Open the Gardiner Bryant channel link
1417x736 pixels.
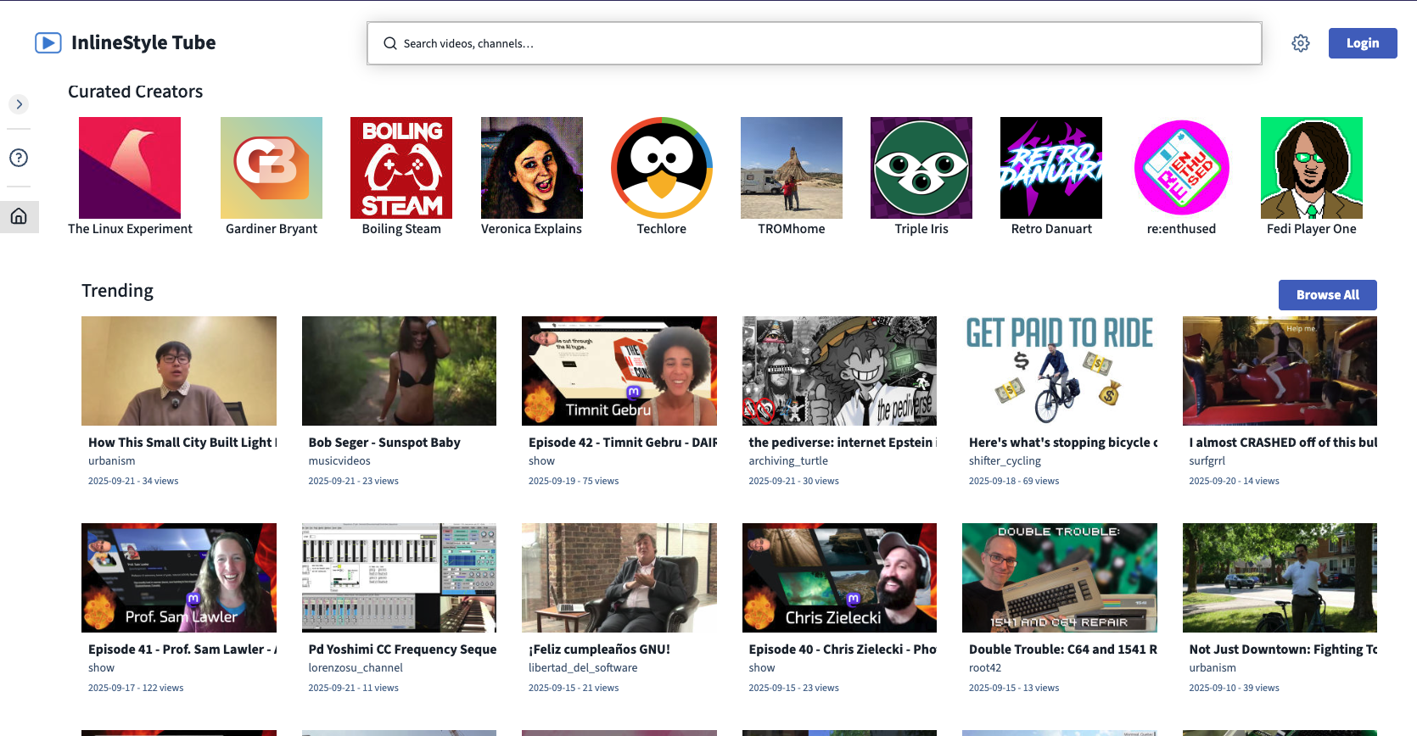pos(272,229)
